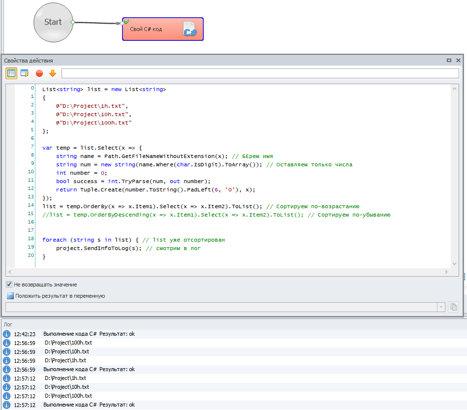Open the result variable dropdown

440,307
